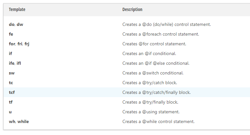250x135 pixels.
Task: Click the Description column header
Action: coord(132,10)
